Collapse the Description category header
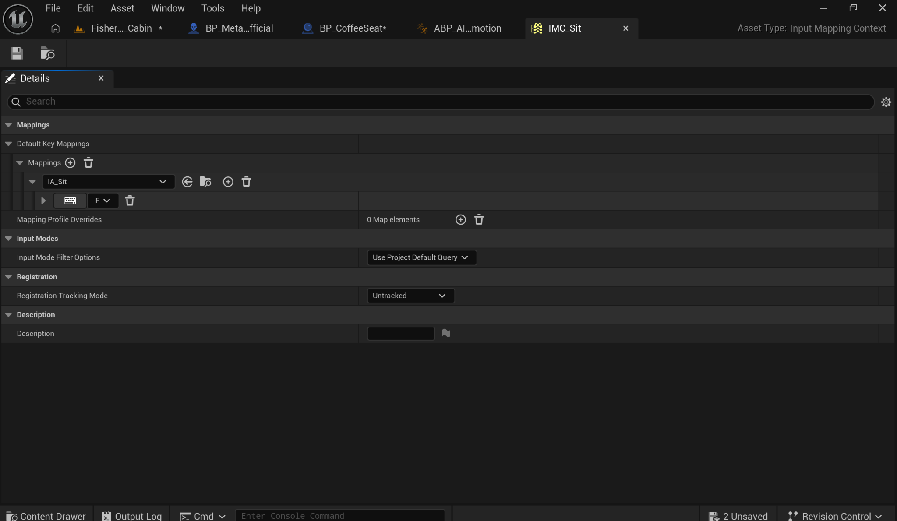The image size is (897, 521). coord(8,315)
